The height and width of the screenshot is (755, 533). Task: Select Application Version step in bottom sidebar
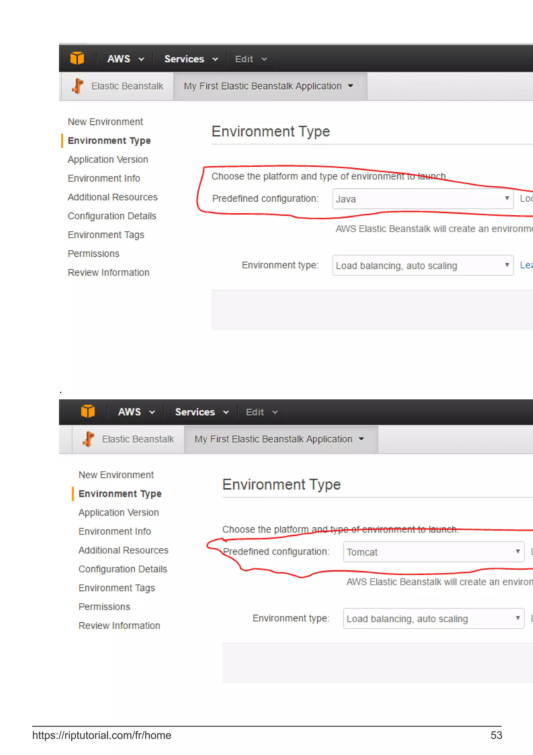119,513
